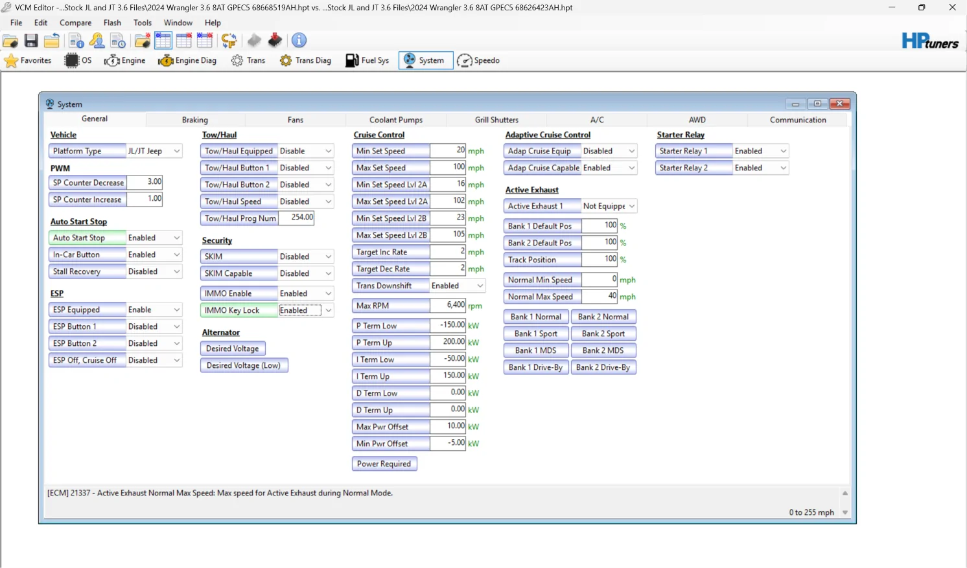967x568 pixels.
Task: Open the Compare menu
Action: coord(76,23)
